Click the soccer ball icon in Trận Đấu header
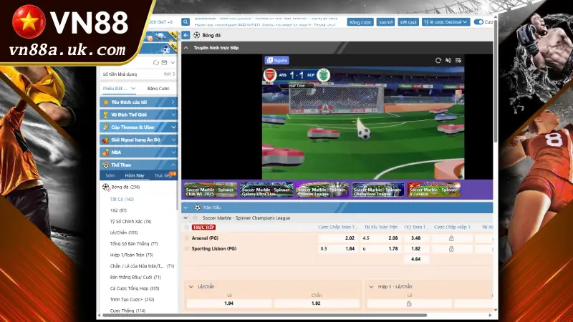This screenshot has height=322, width=573. [198, 208]
